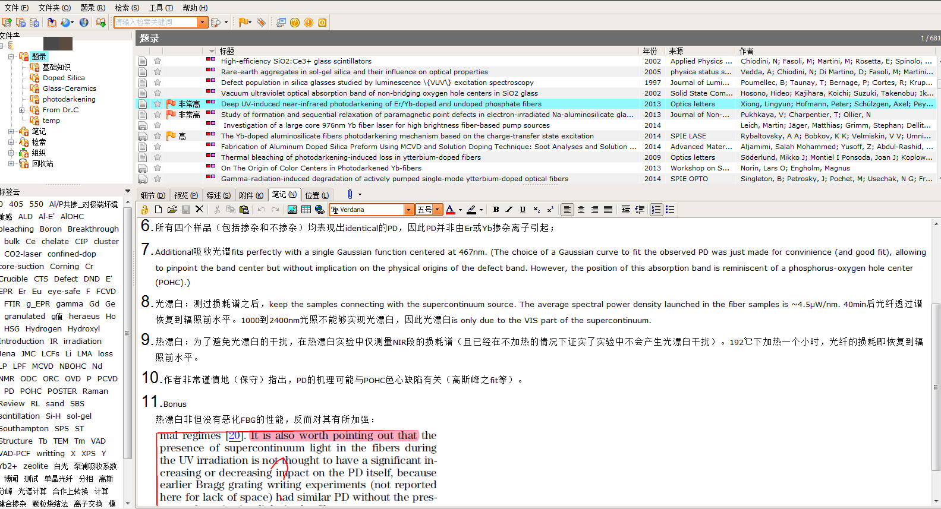This screenshot has width=941, height=509.
Task: Switch to the 预览 (P) tab
Action: [x=186, y=195]
